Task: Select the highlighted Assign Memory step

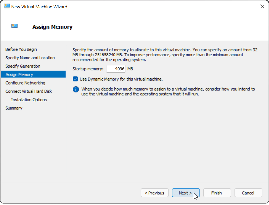Action: [19, 75]
